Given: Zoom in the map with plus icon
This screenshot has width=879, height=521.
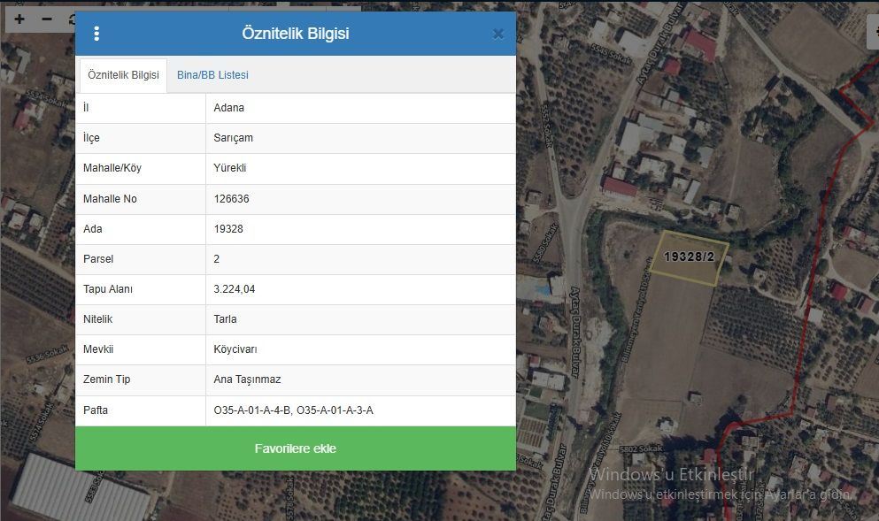Looking at the screenshot, I should [x=19, y=19].
